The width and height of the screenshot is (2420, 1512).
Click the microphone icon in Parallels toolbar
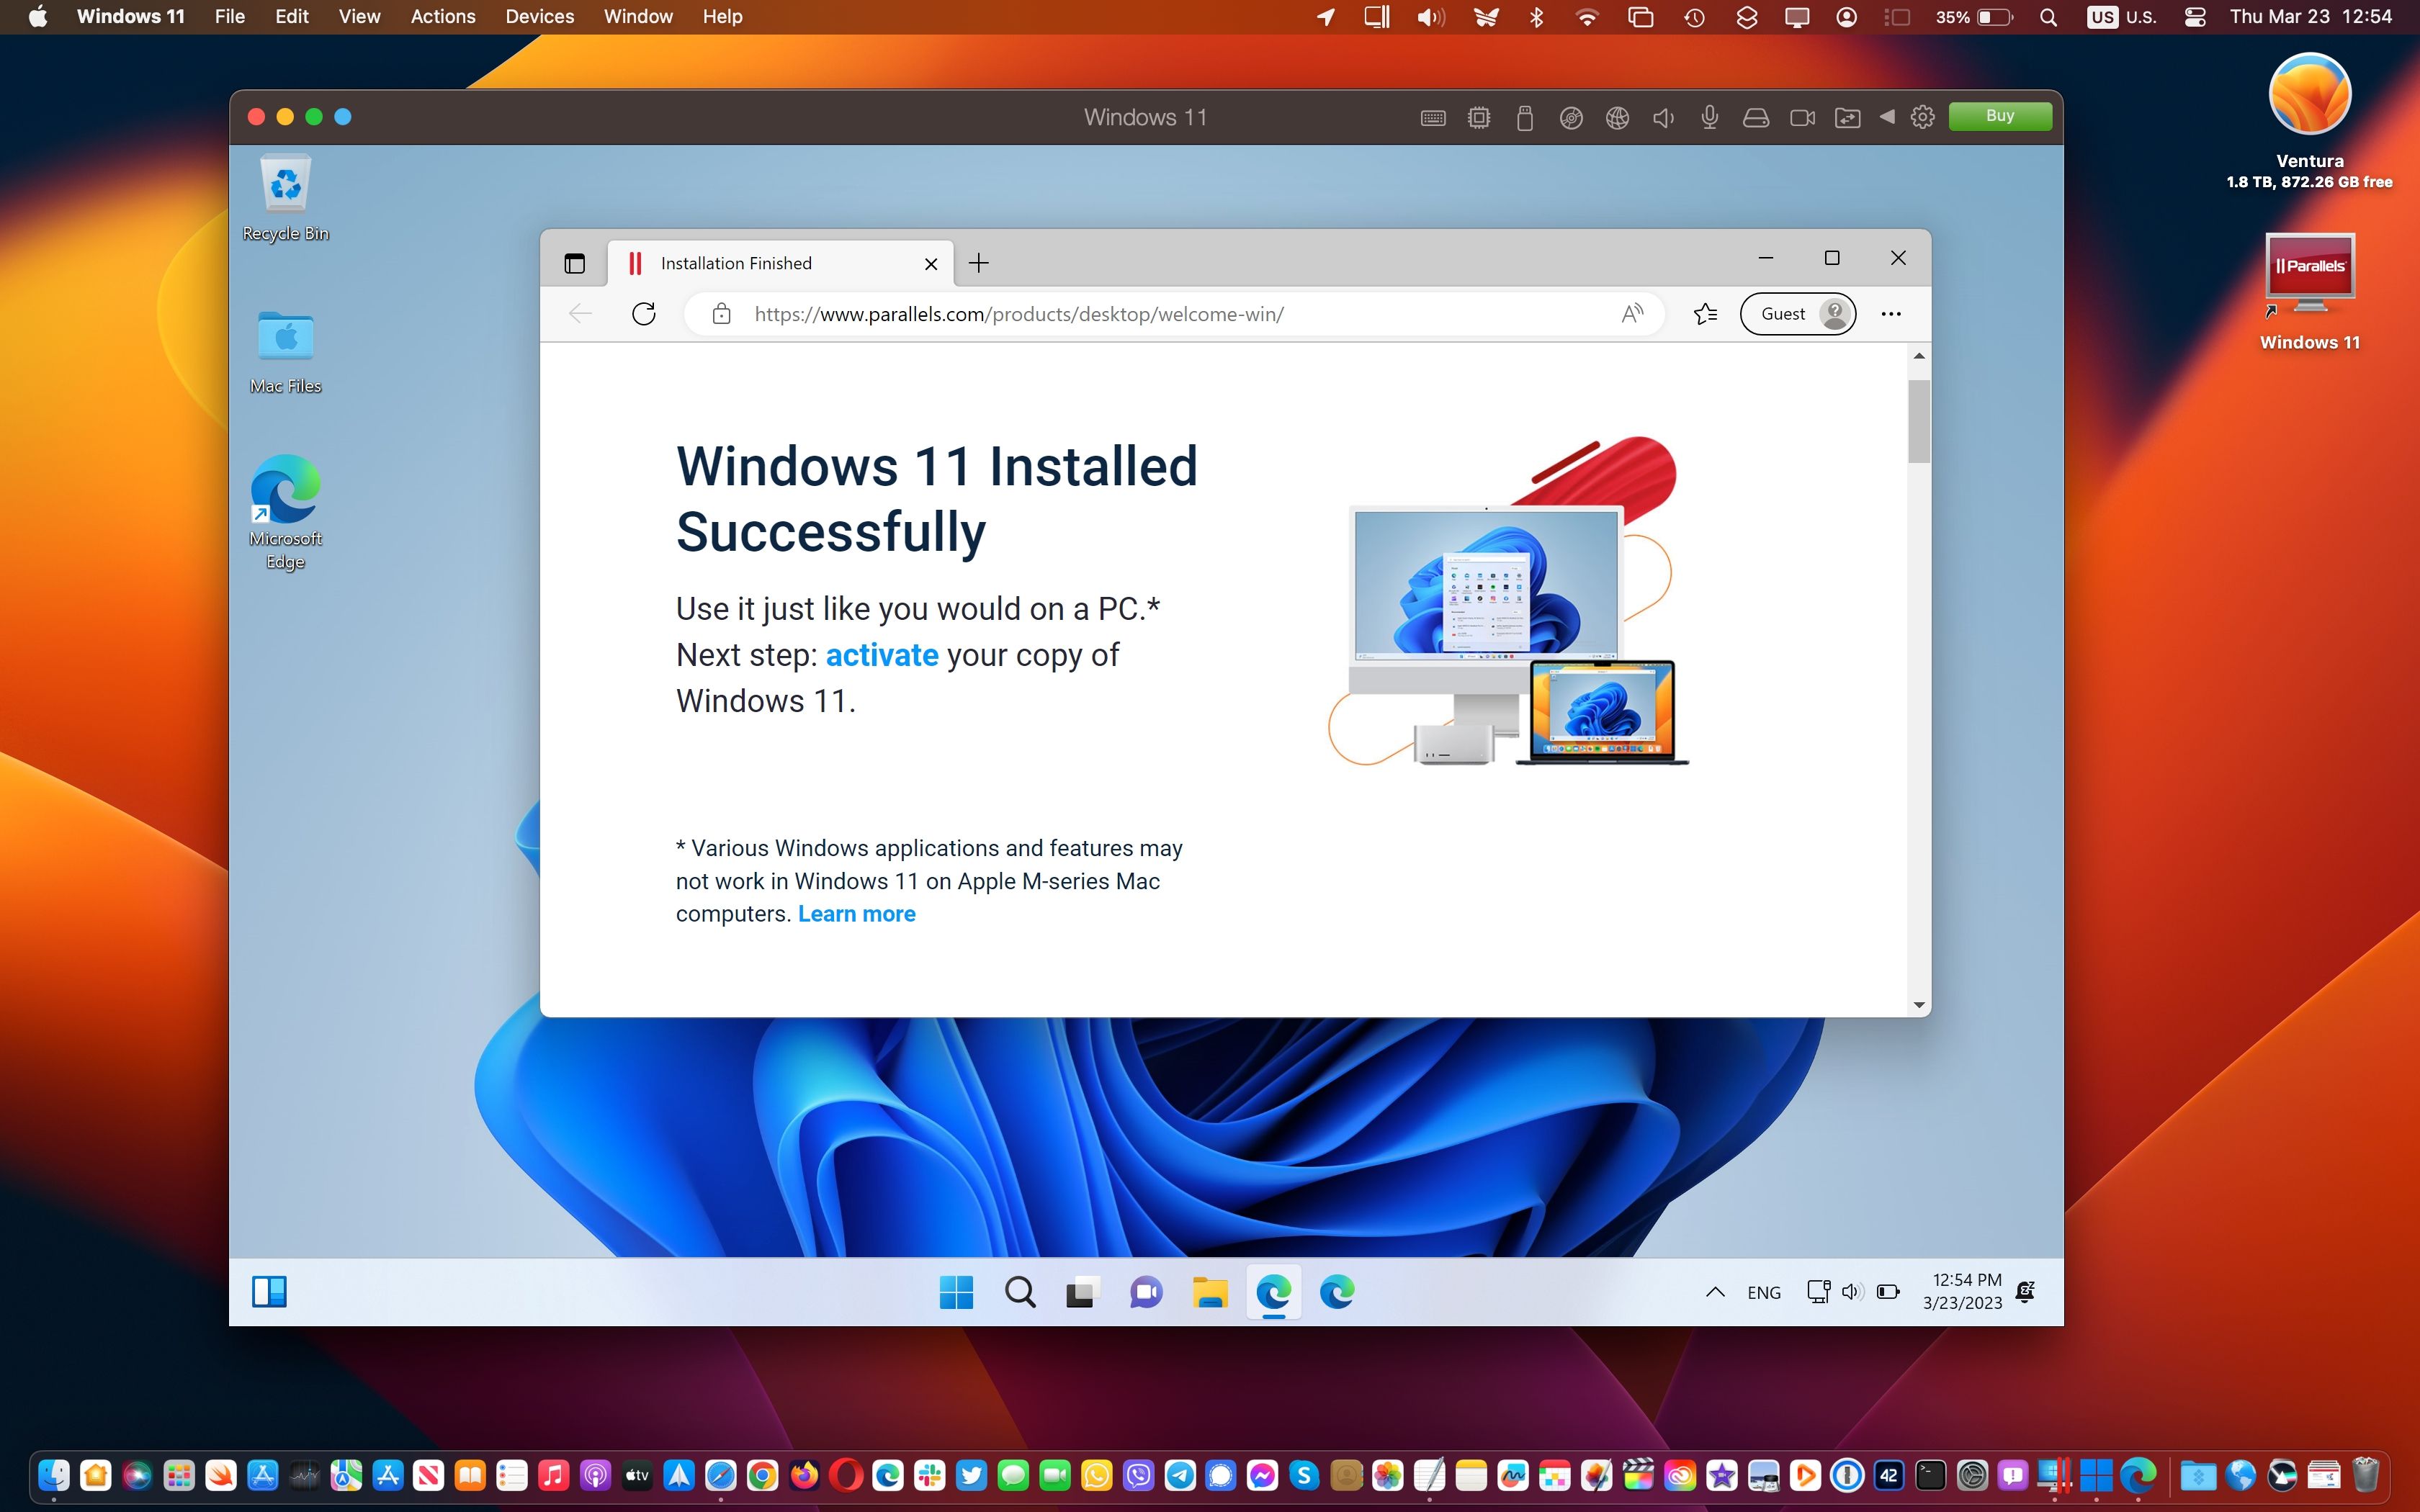coord(1711,117)
